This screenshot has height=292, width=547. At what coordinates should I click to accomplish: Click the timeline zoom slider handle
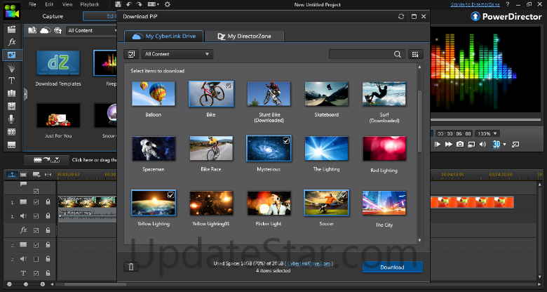click(x=26, y=284)
